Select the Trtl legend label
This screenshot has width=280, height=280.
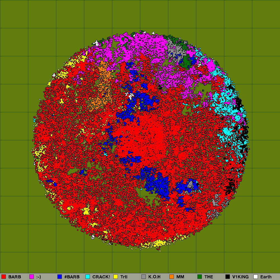pyautogui.click(x=124, y=277)
